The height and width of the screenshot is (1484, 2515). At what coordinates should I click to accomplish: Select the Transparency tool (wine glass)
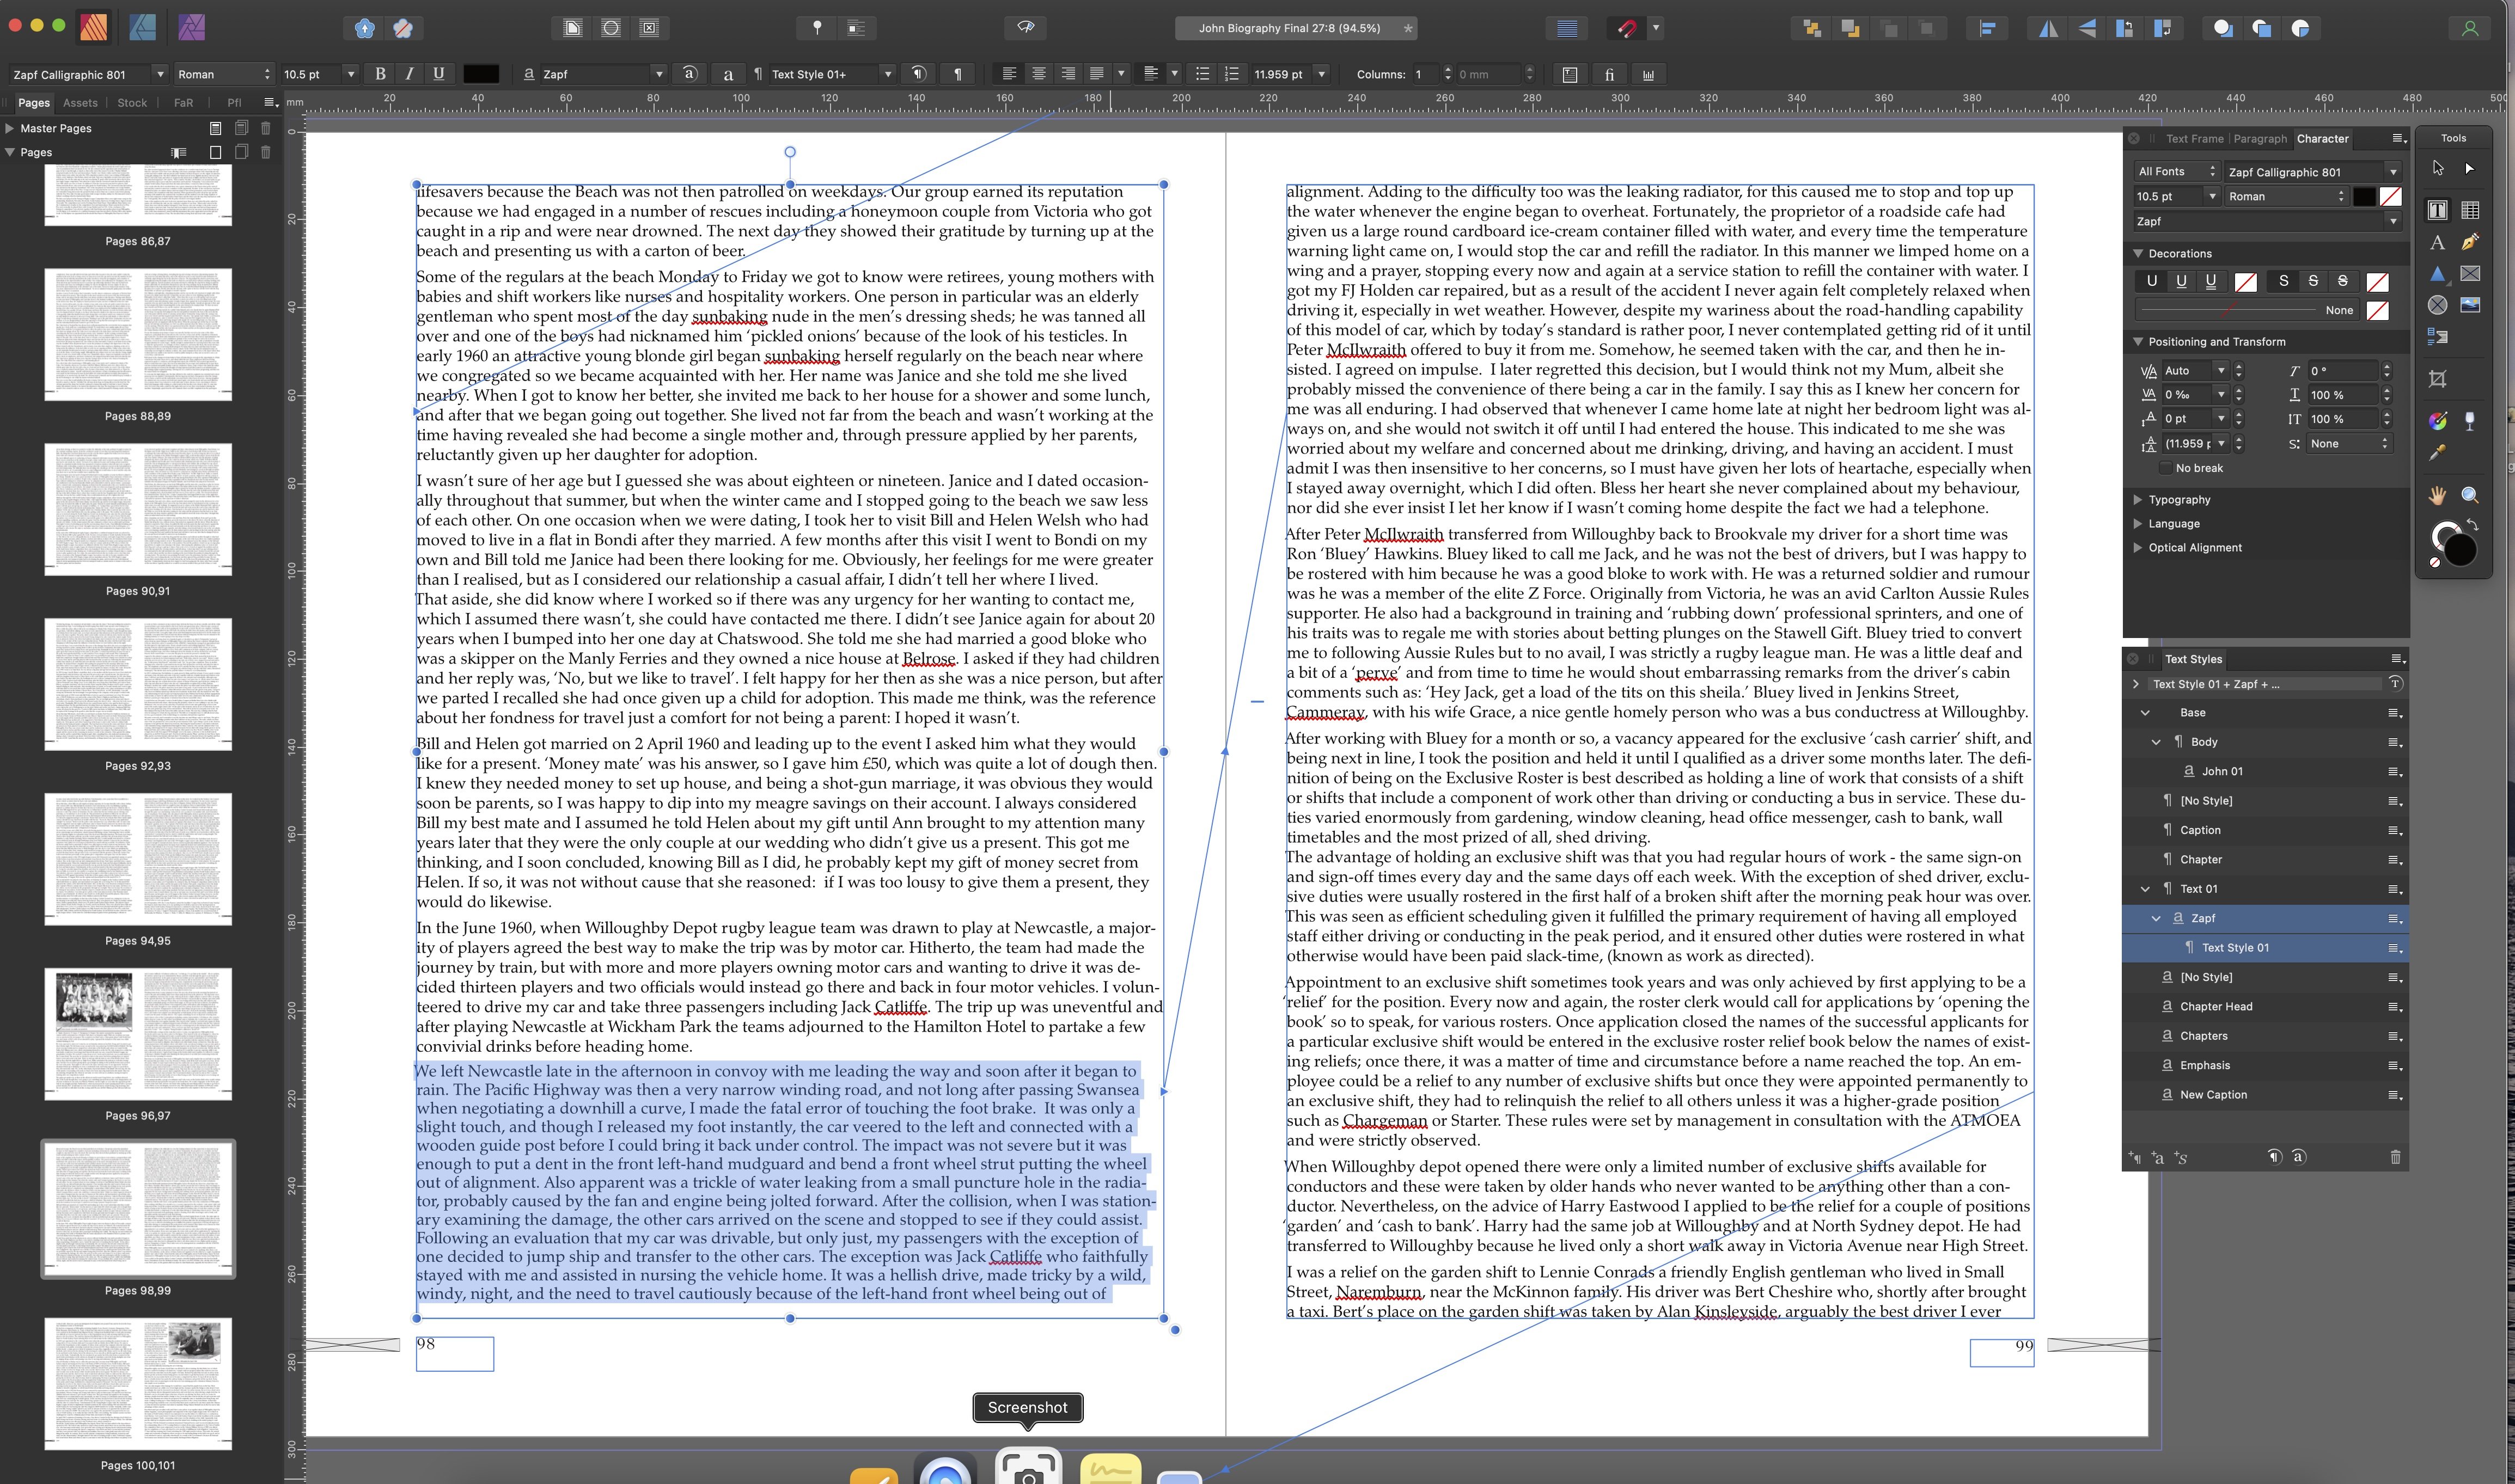[2470, 421]
